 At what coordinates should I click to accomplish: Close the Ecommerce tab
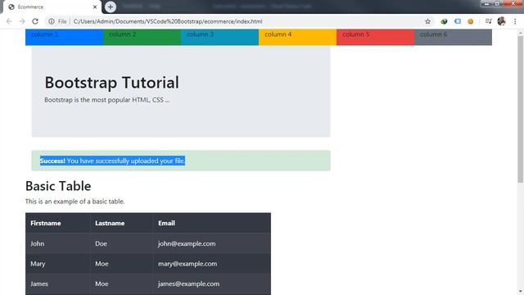point(95,7)
